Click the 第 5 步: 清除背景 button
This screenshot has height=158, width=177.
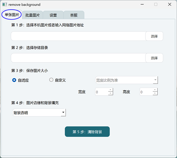tap(87, 132)
